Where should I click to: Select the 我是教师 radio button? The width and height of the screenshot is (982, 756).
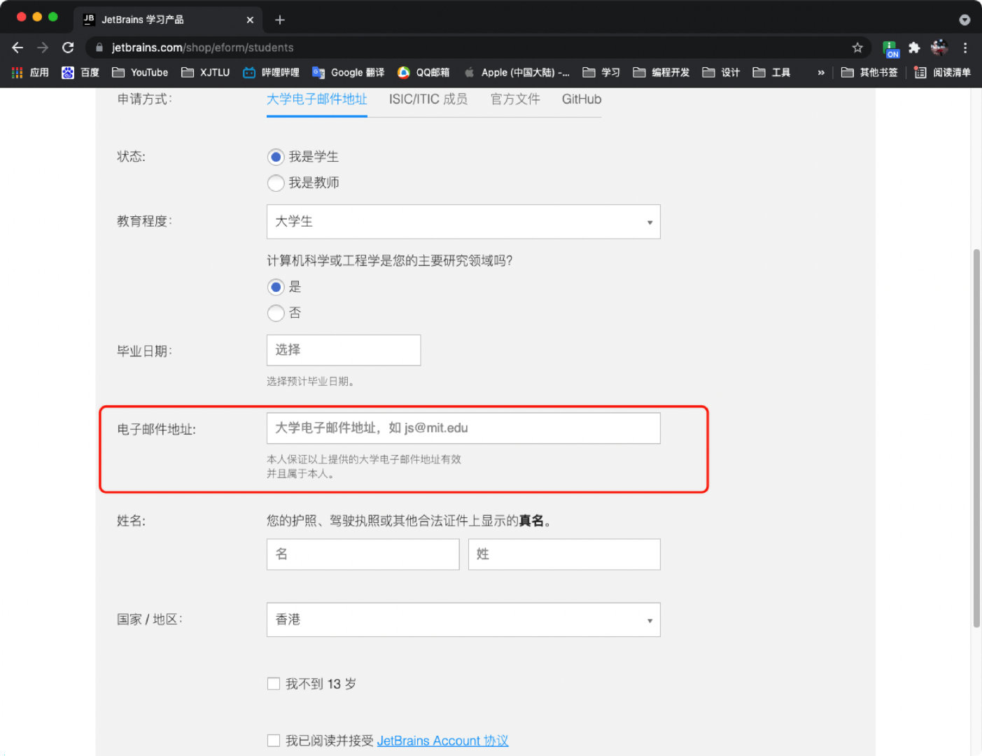[276, 183]
